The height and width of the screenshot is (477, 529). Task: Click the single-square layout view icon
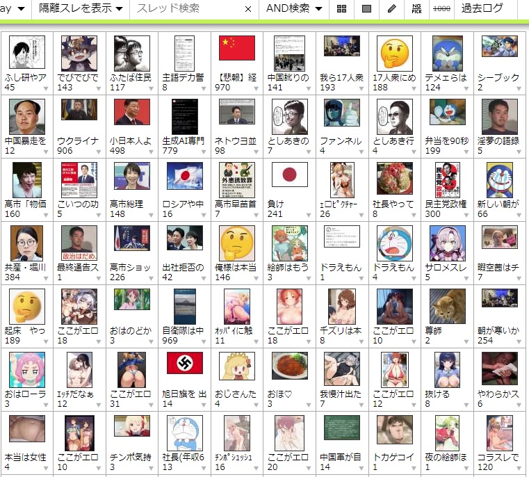(x=366, y=9)
